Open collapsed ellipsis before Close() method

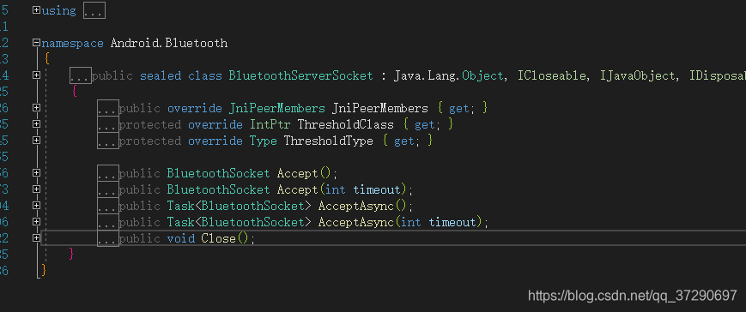(x=108, y=238)
